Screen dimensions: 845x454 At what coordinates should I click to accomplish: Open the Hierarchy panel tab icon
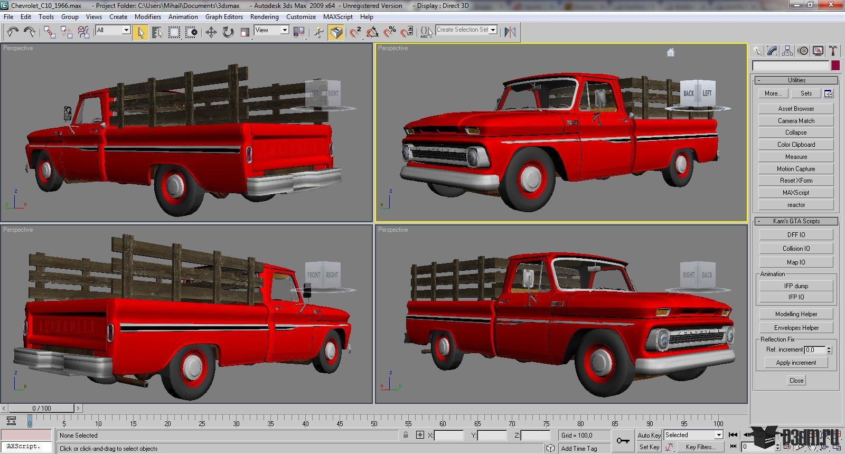[787, 51]
